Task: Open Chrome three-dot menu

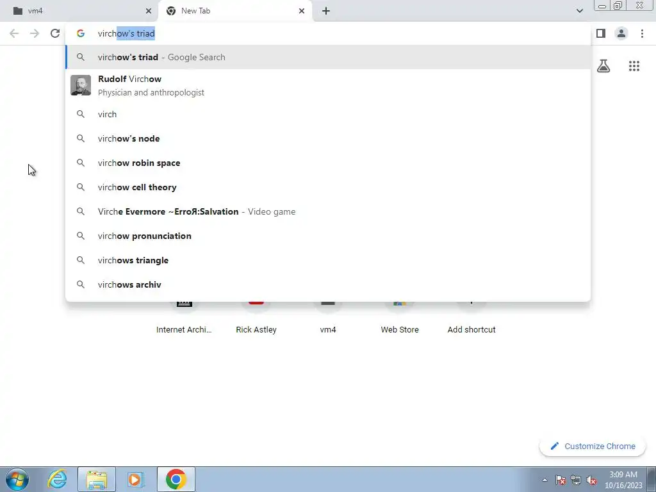Action: (642, 33)
